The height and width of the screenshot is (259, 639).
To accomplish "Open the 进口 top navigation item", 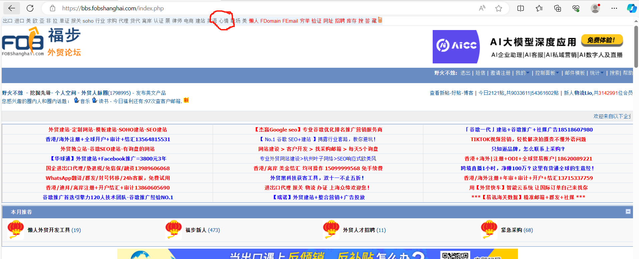I will tap(19, 21).
